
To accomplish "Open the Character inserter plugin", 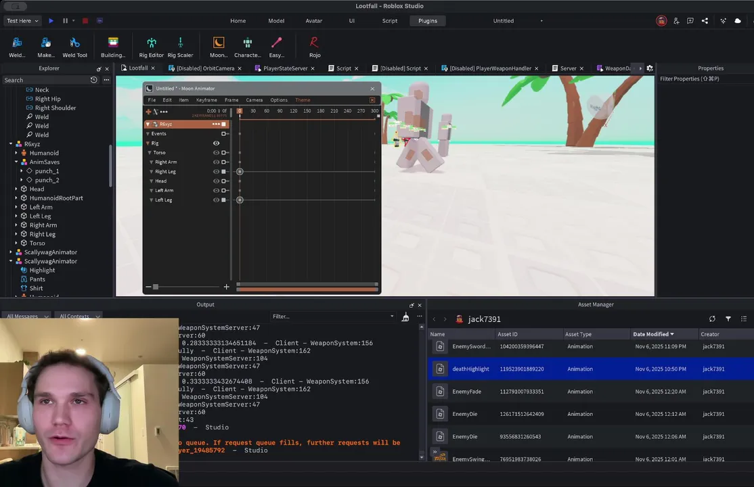I will [248, 47].
